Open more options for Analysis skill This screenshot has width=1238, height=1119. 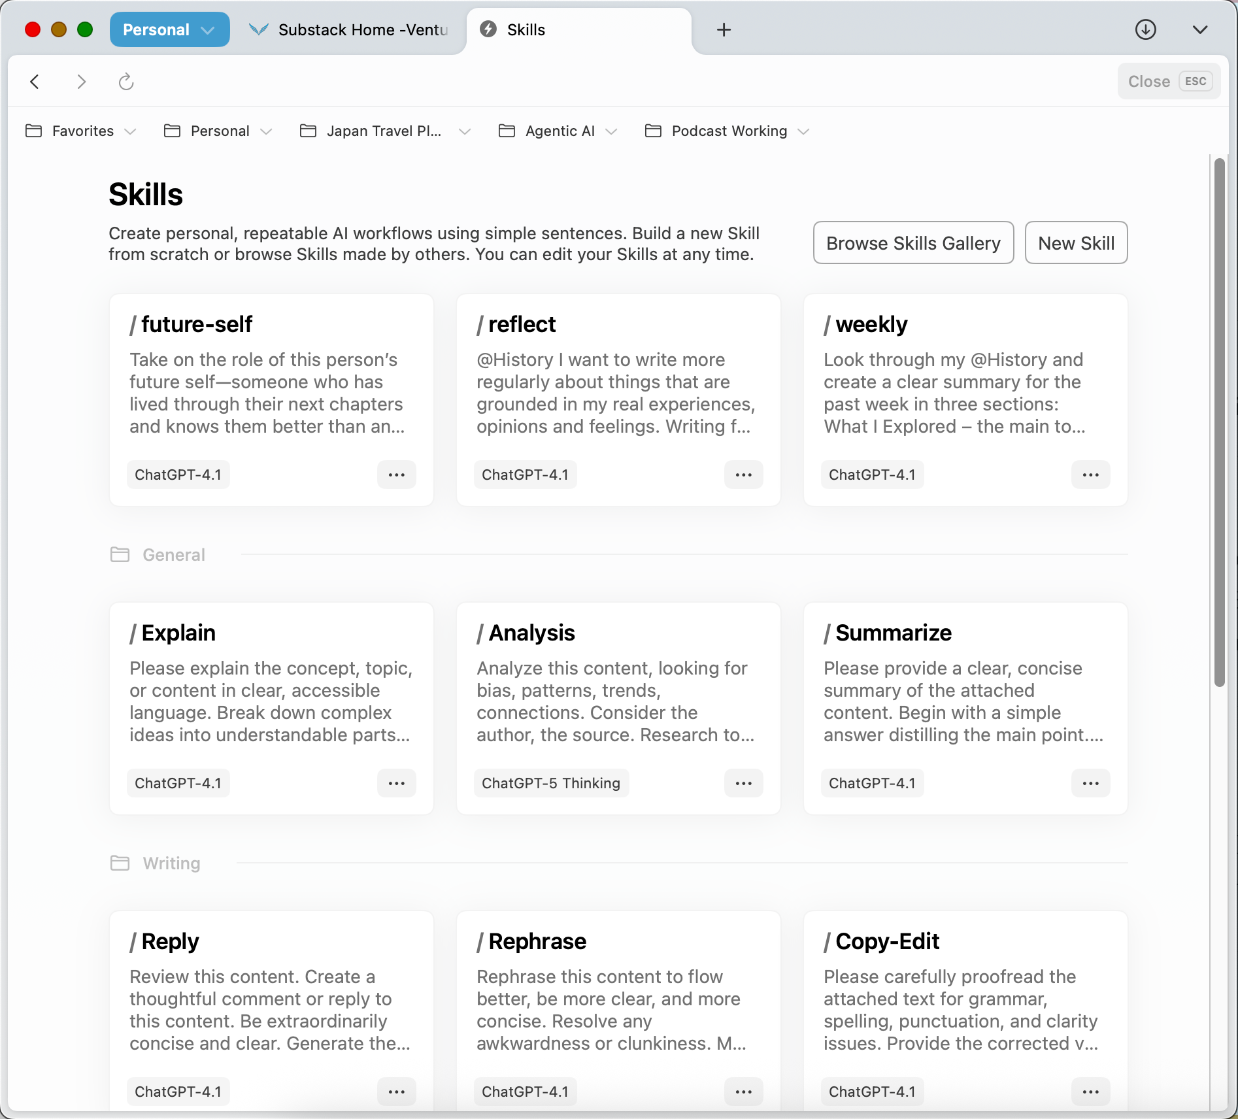coord(744,784)
